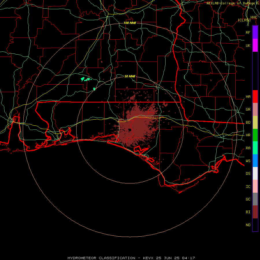
Task: Click the "GC" legend label
Action: (248, 199)
